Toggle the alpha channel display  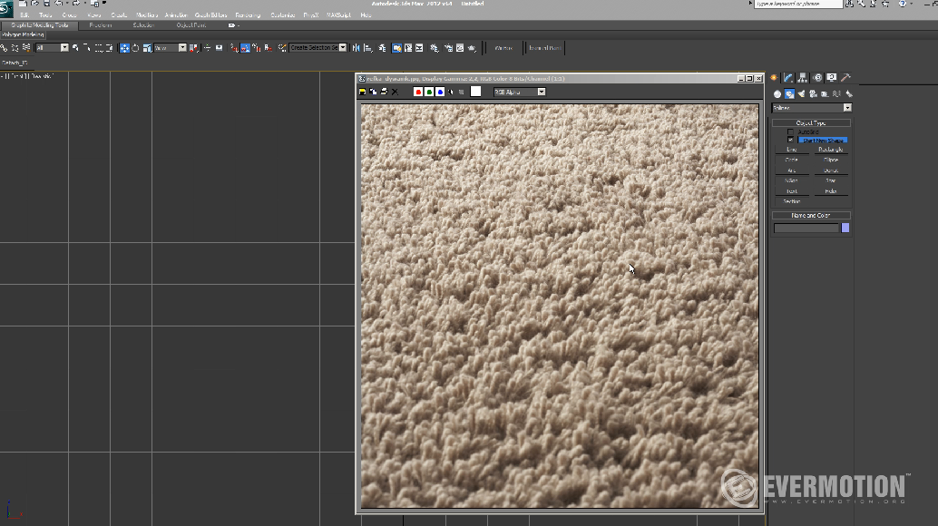click(x=451, y=93)
